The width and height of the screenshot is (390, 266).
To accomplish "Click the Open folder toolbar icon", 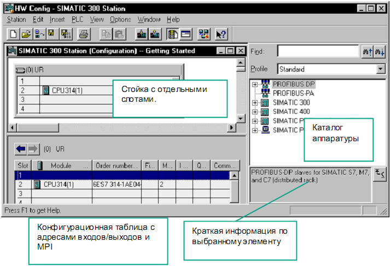I will [x=26, y=34].
